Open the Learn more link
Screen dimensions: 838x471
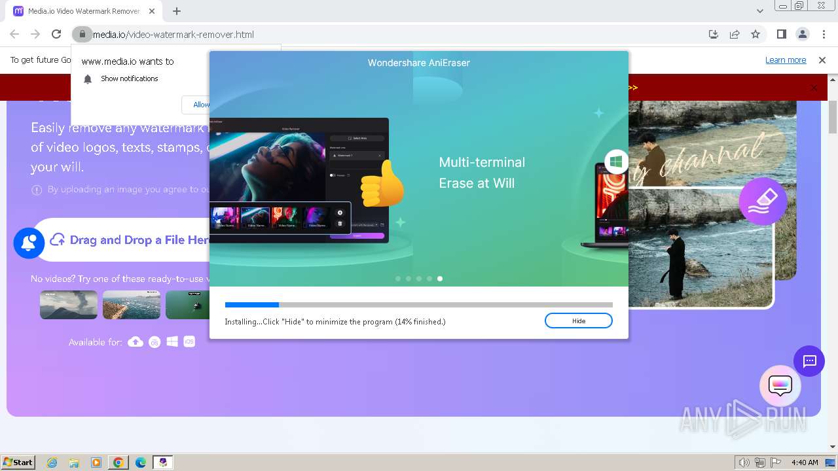coord(786,60)
